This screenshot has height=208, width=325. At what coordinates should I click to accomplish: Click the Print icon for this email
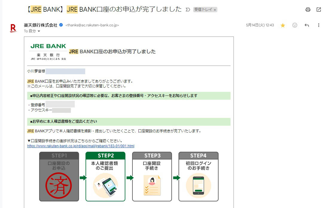[308, 10]
